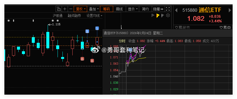The height and width of the screenshot is (99, 237).
Task: Click the 1.054 axis label
Action: (x=114, y=70)
